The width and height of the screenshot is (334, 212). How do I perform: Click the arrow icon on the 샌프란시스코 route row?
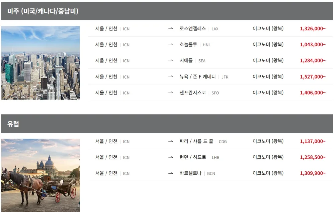pyautogui.click(x=171, y=93)
